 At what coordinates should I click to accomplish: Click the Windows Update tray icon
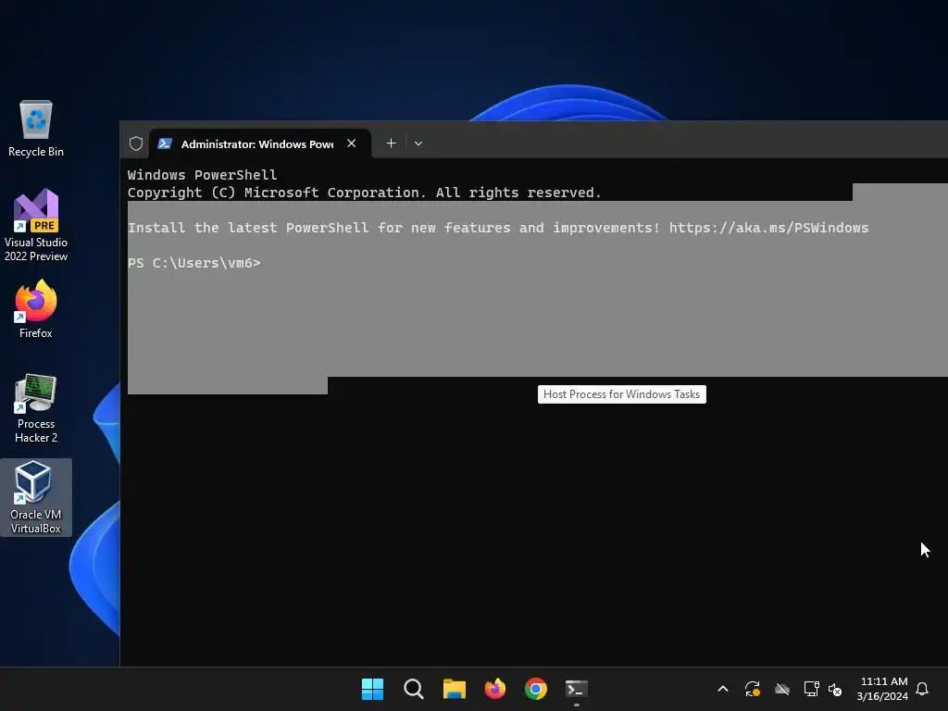tap(752, 689)
